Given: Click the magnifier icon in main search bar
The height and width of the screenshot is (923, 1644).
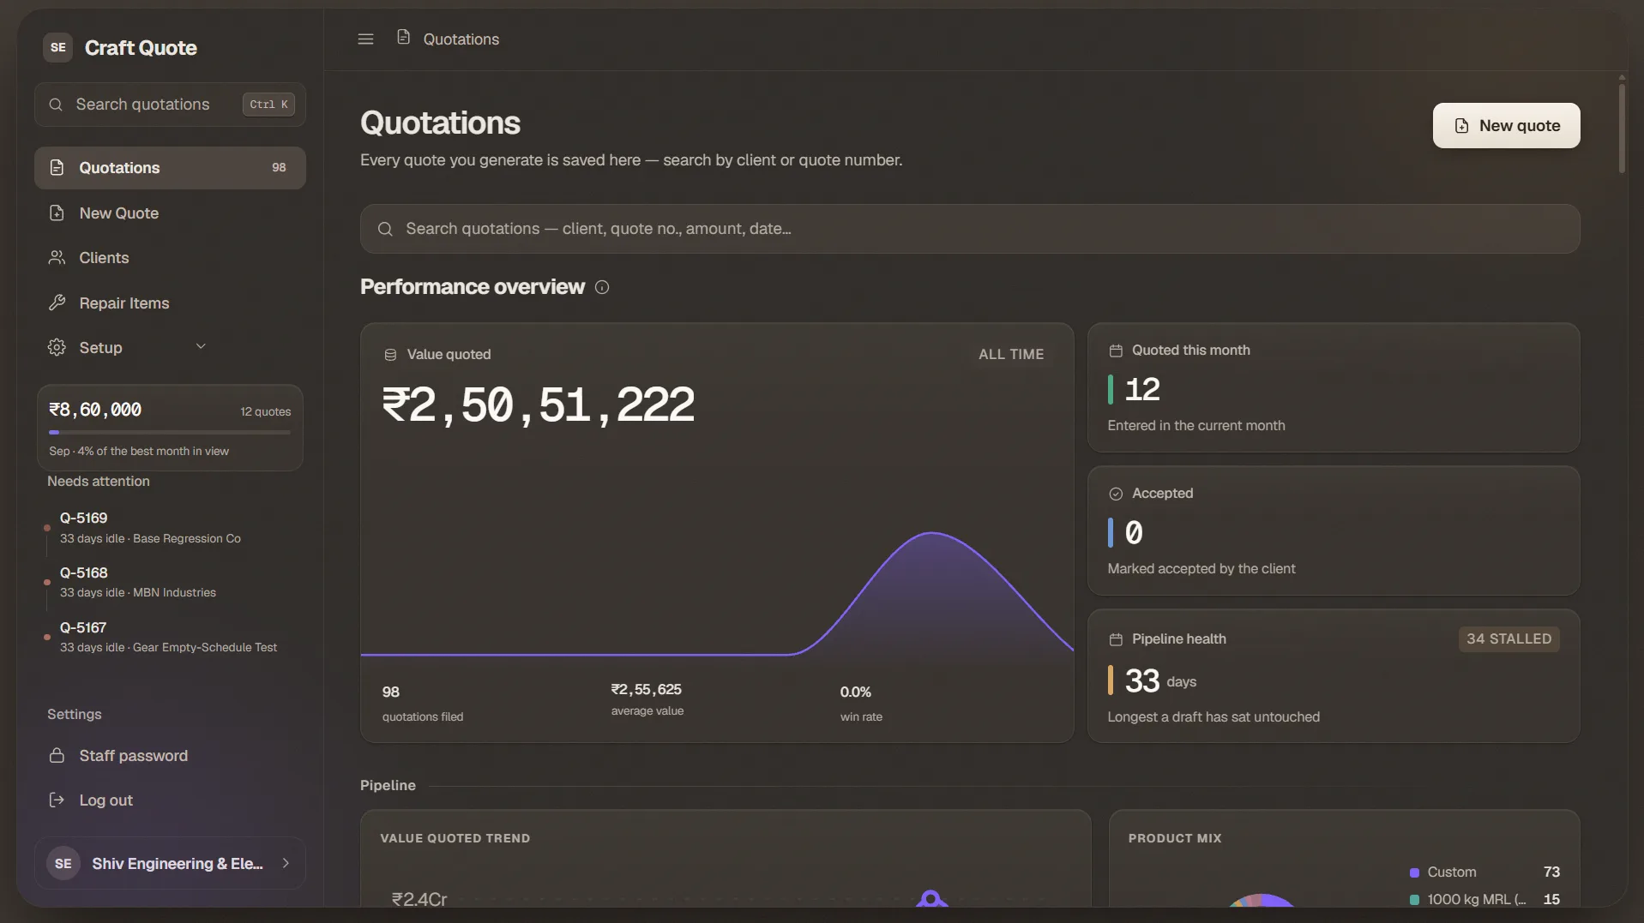Looking at the screenshot, I should (x=385, y=230).
